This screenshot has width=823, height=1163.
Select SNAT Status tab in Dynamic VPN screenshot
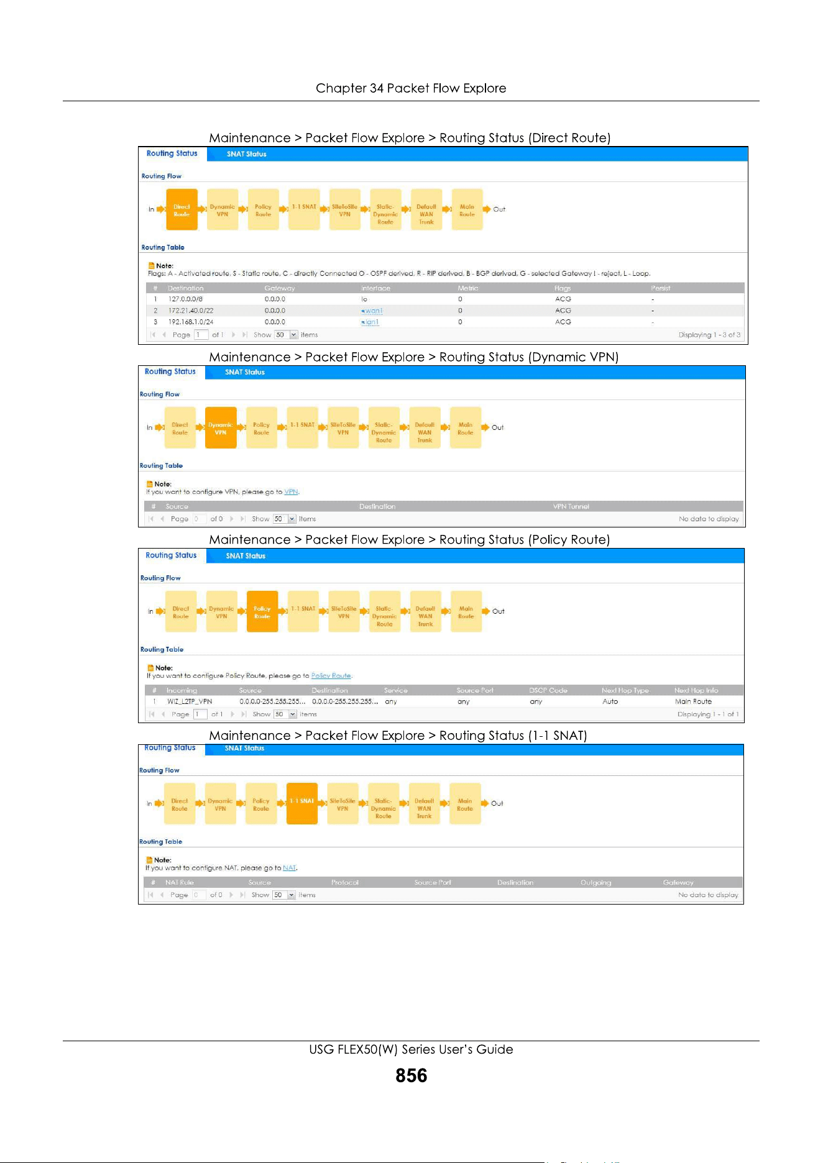click(245, 372)
